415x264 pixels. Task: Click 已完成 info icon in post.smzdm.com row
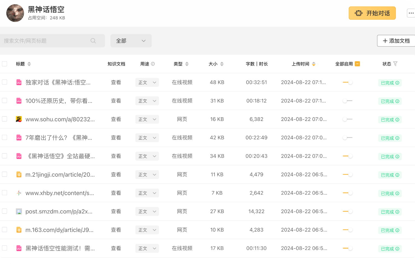(397, 212)
